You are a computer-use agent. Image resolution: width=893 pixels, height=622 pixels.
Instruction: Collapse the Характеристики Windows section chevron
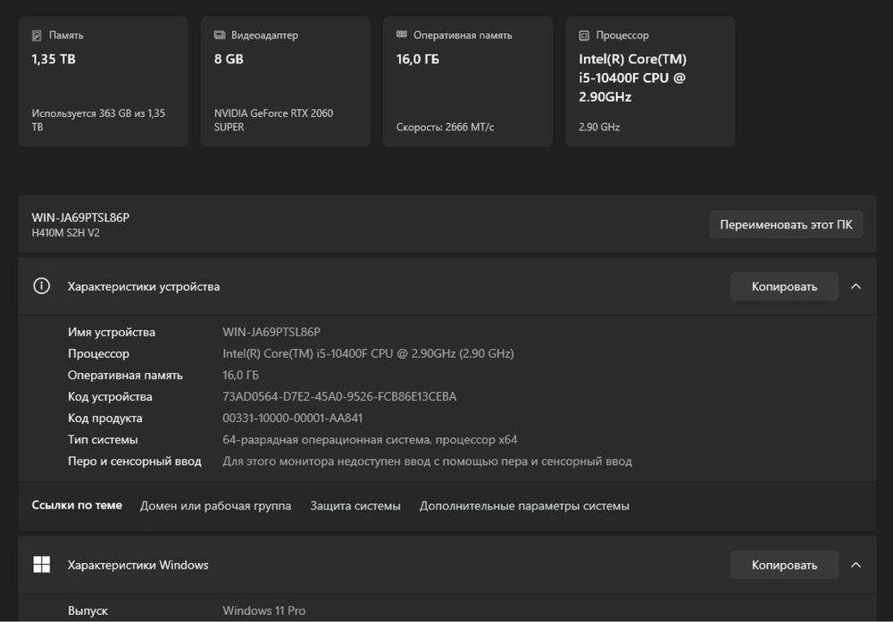click(x=855, y=565)
